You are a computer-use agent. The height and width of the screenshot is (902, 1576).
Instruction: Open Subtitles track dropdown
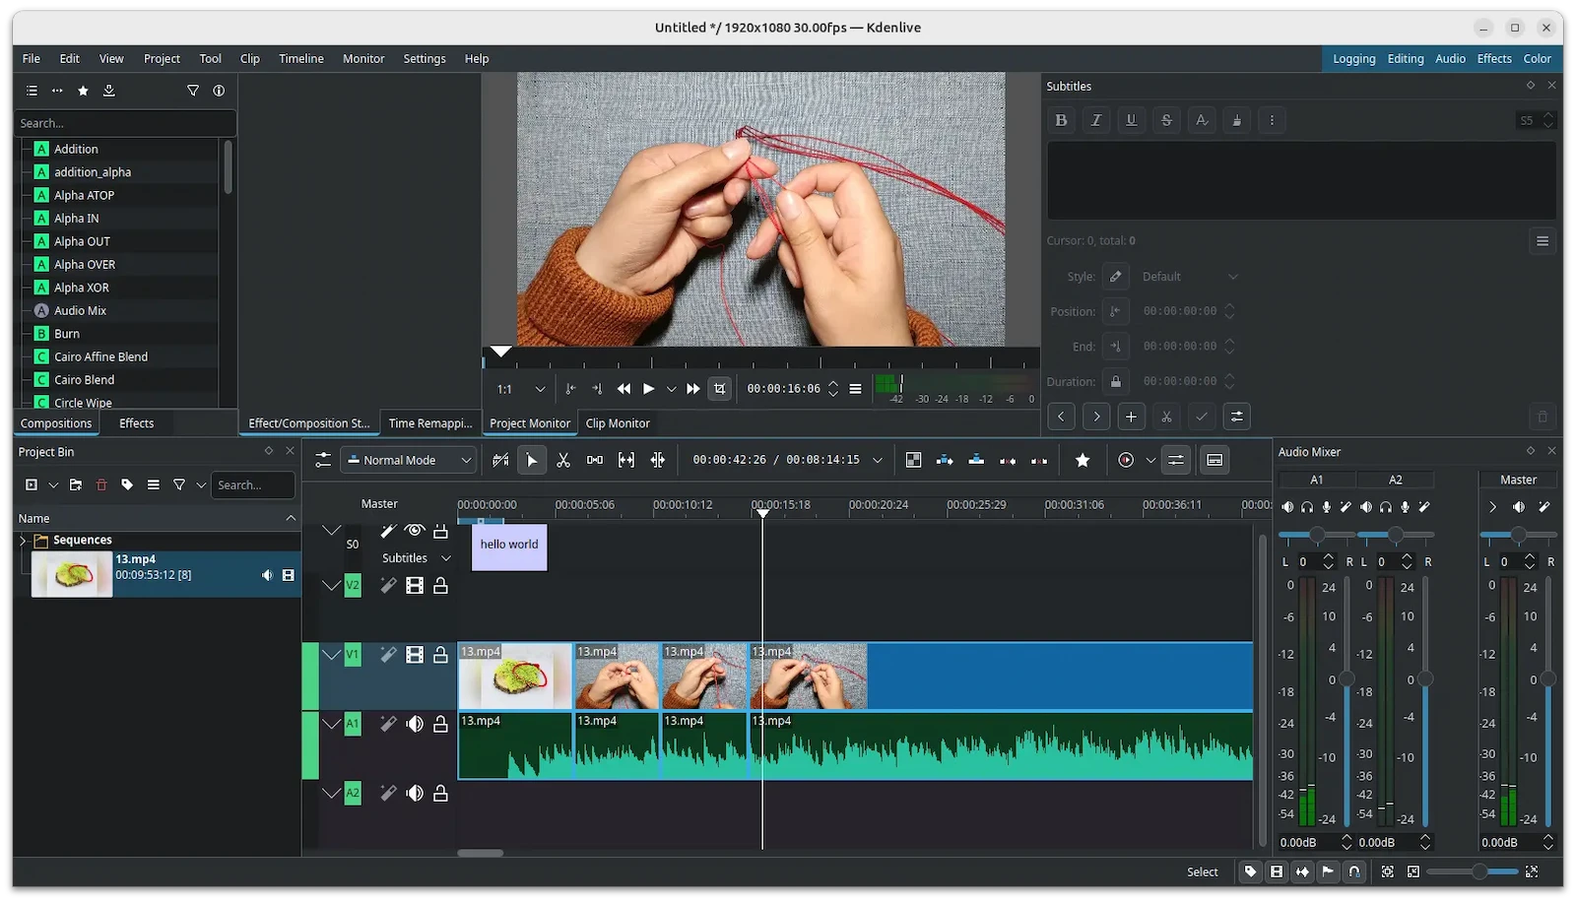(x=417, y=558)
